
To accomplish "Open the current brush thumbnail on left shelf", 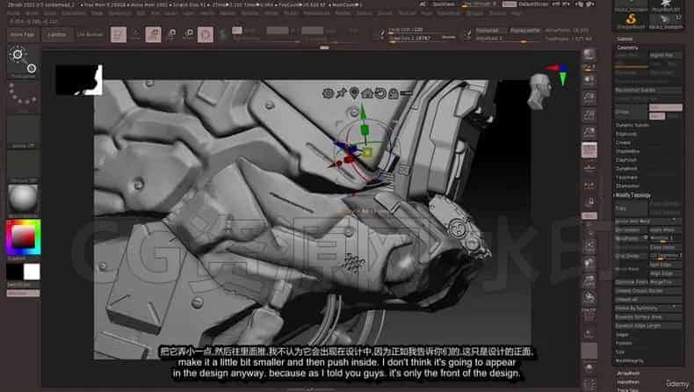I will tap(23, 62).
